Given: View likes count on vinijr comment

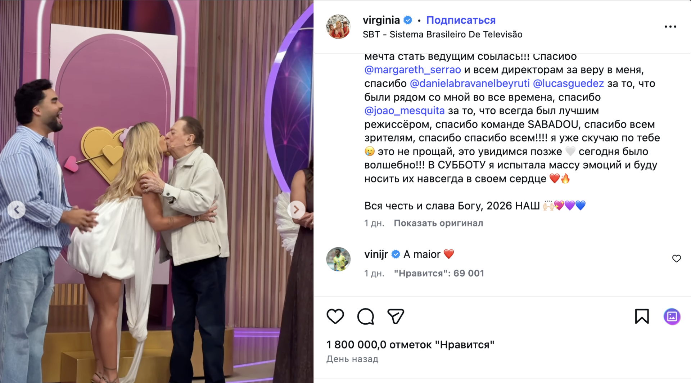Looking at the screenshot, I should (439, 273).
